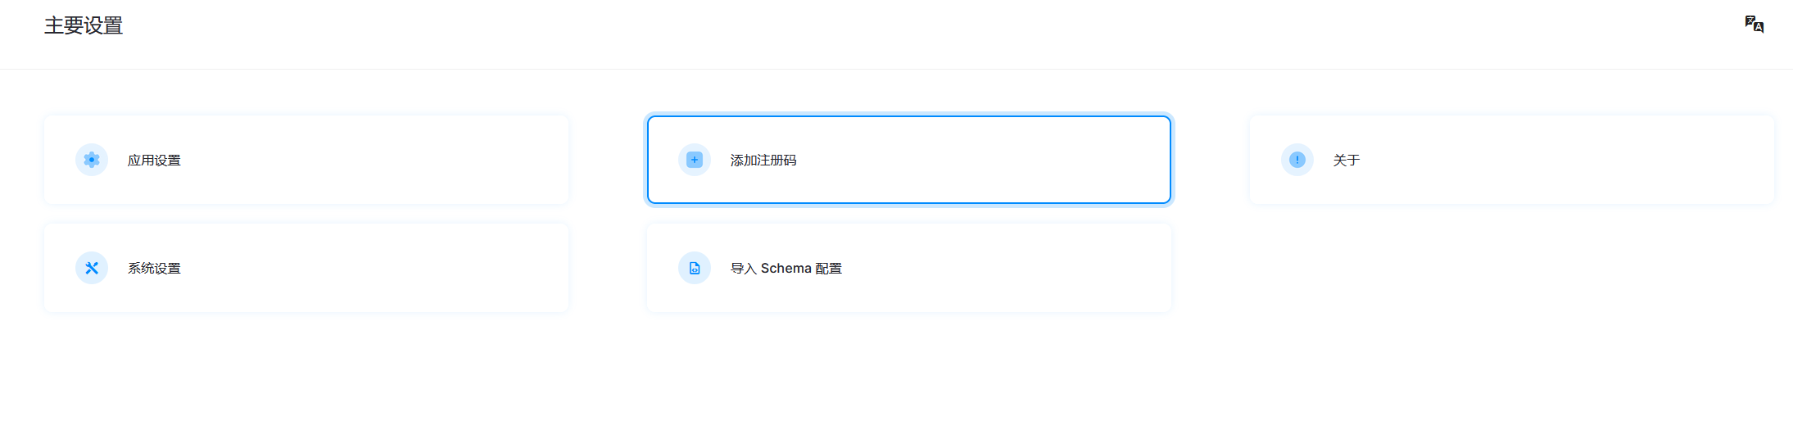
Task: Open the language translation switcher icon
Action: (1754, 25)
